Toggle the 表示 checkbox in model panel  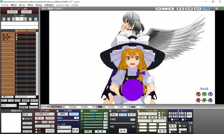36,122
